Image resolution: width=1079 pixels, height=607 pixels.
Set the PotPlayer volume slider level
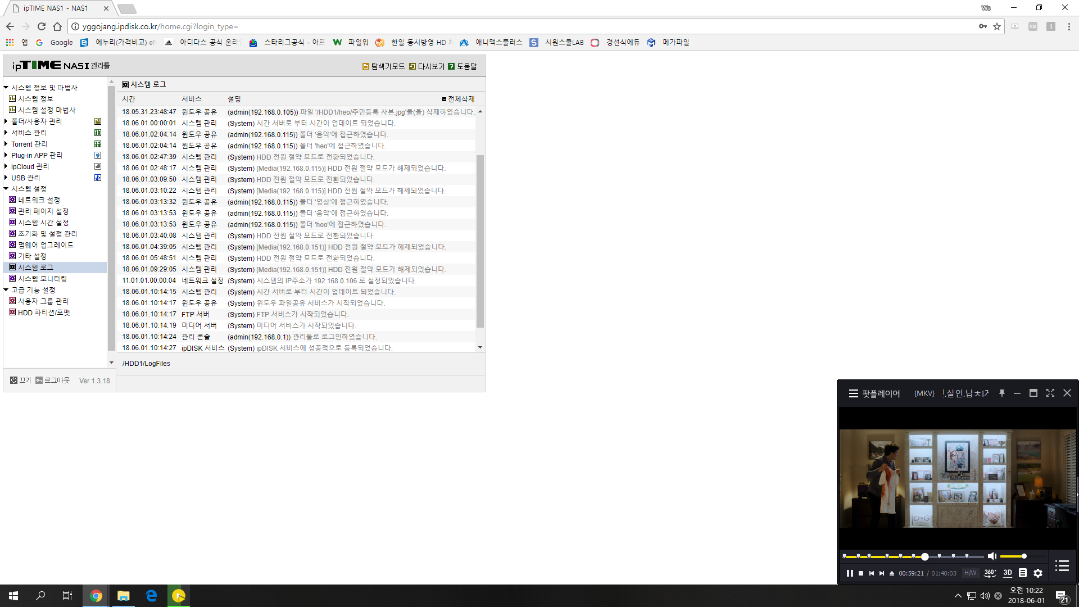click(1022, 556)
